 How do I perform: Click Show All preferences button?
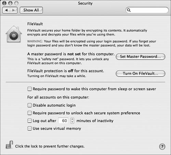pos(31,10)
